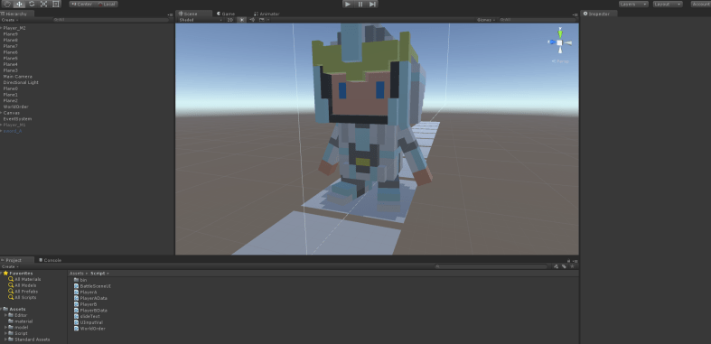Toggle Local handle rotation button
This screenshot has height=344, width=711.
(106, 5)
